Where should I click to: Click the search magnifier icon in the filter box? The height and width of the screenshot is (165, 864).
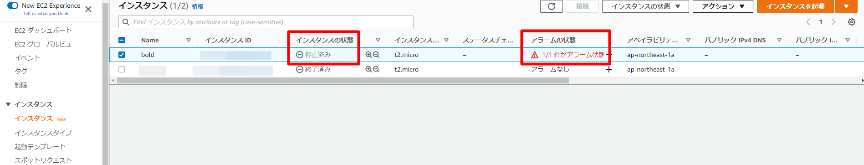(126, 22)
